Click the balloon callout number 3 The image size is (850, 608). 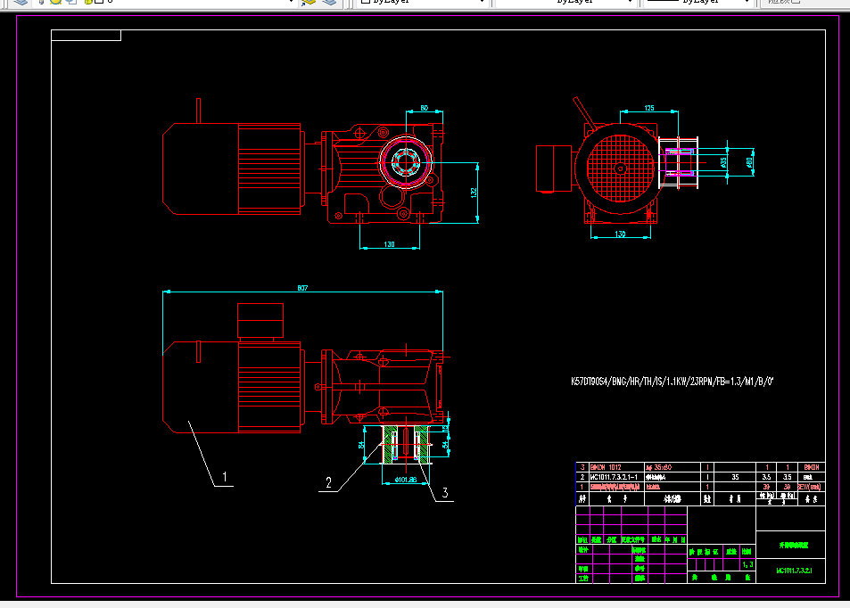pos(444,493)
